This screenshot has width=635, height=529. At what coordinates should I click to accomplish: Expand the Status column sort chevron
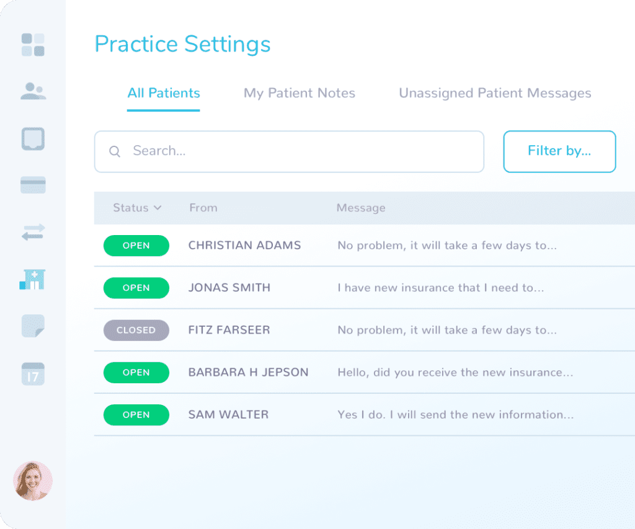158,208
